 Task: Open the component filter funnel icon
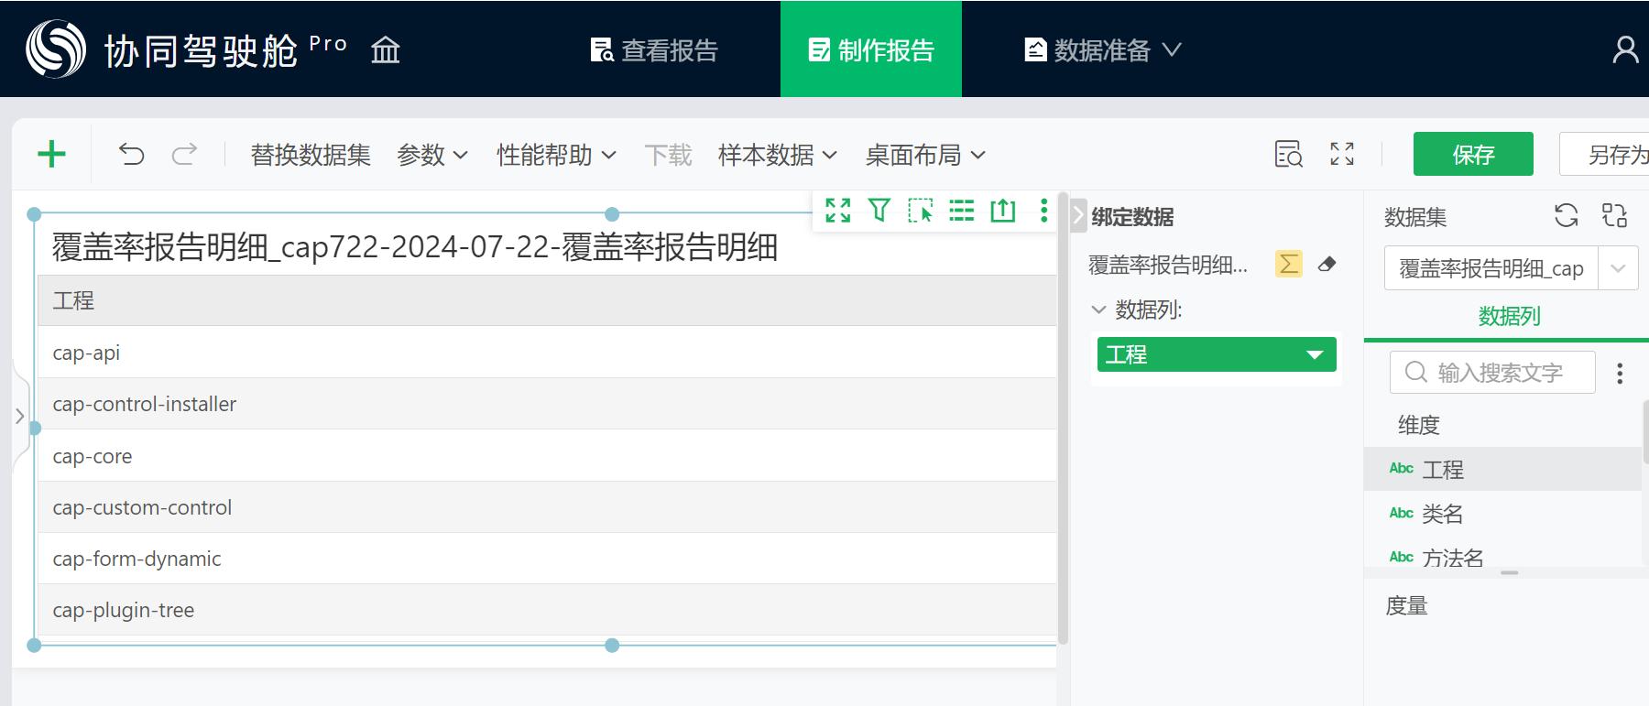pyautogui.click(x=879, y=211)
